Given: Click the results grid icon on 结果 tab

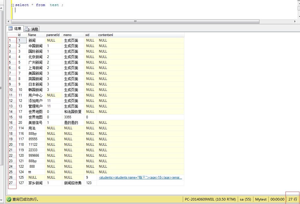Looking at the screenshot, I should [10, 29].
